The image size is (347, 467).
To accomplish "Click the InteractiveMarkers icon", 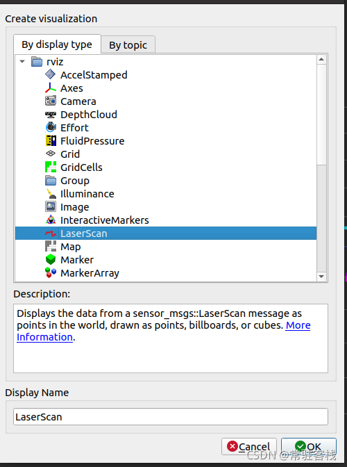I will [50, 220].
